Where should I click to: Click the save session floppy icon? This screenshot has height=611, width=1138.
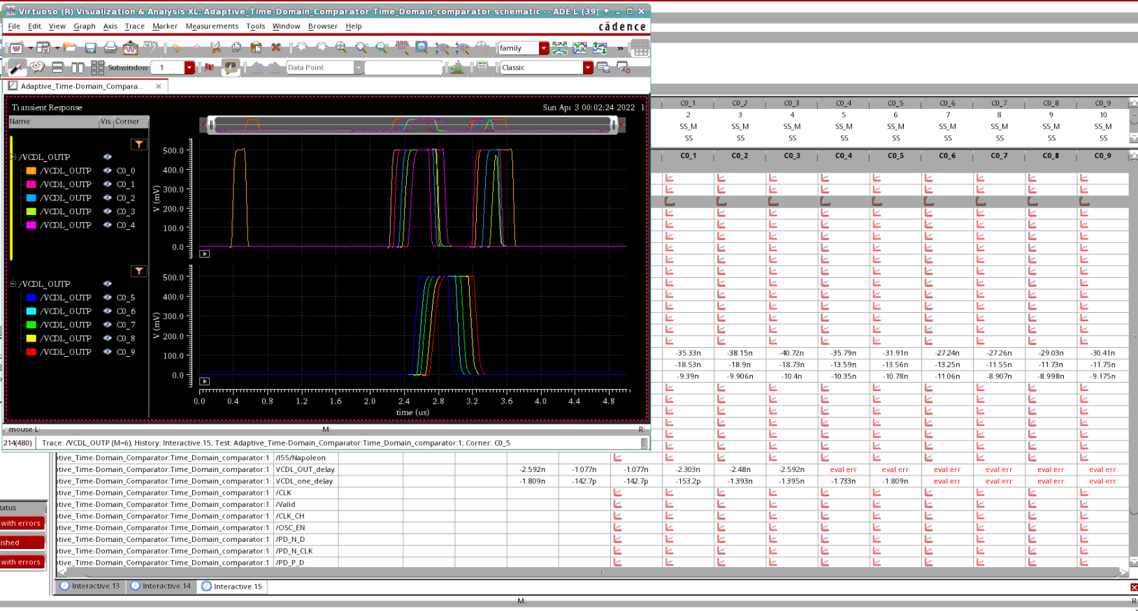coord(90,47)
